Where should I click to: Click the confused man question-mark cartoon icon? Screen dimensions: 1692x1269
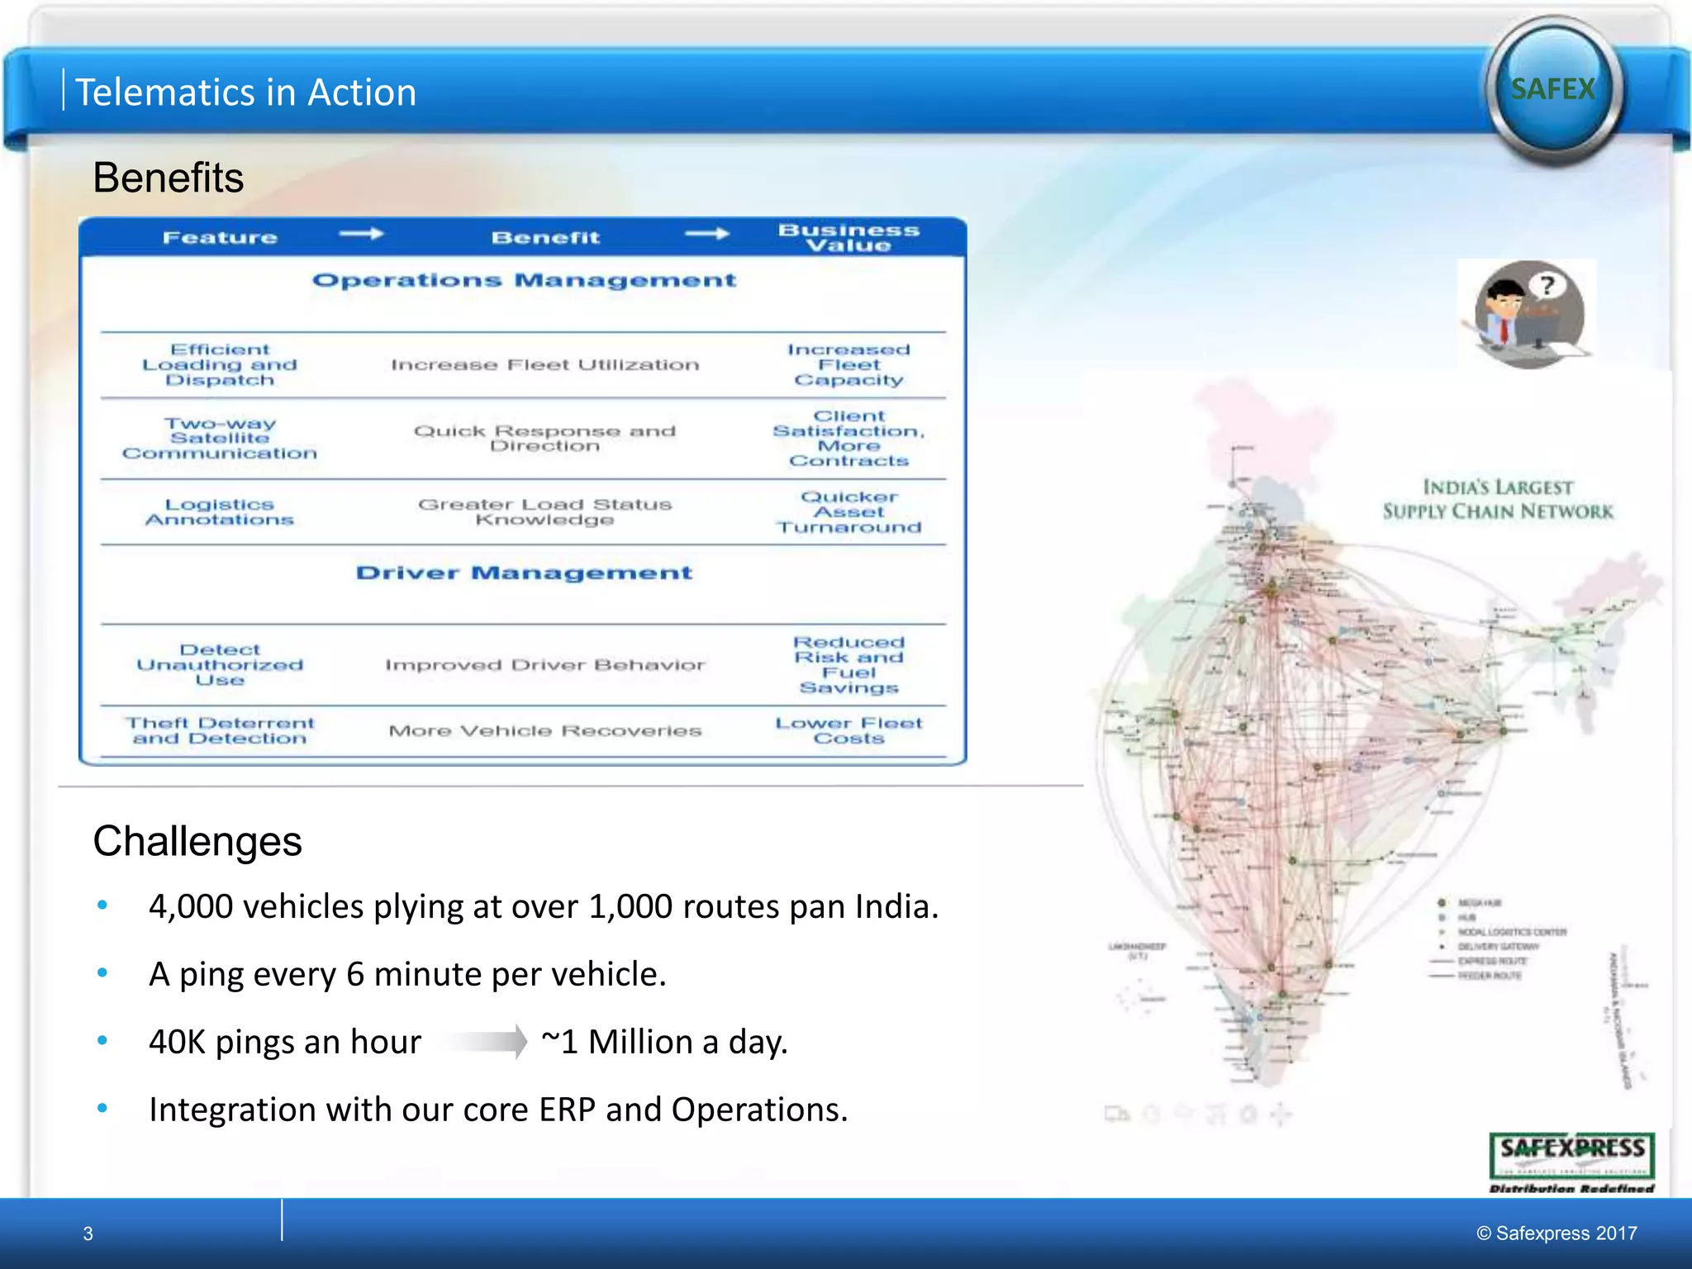tap(1528, 314)
